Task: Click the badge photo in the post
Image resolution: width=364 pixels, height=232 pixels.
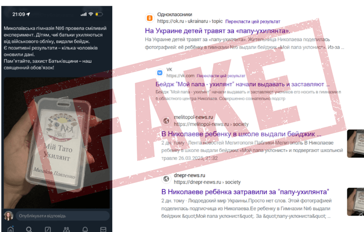Action: 57,143
